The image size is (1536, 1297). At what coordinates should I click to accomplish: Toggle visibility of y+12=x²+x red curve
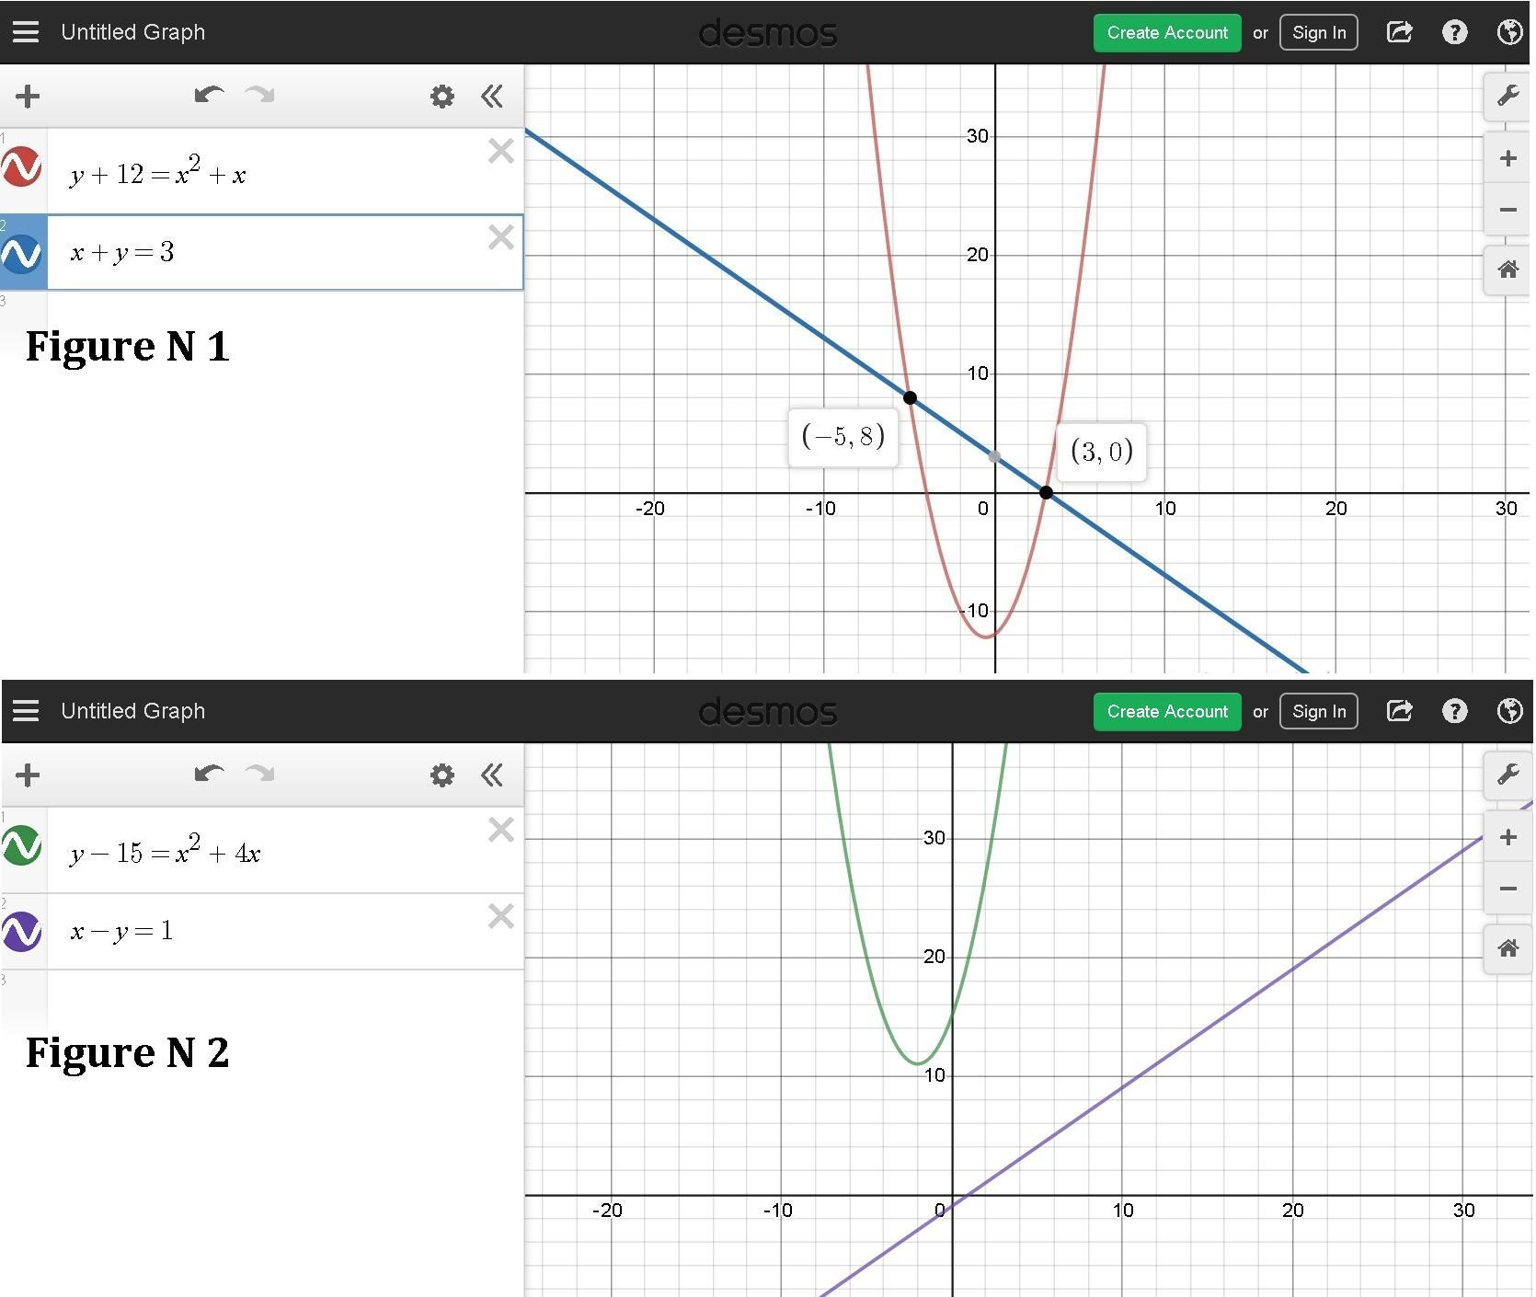(x=22, y=167)
